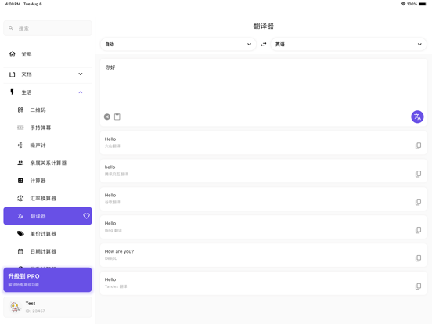Collapse the 生活 section chevron
This screenshot has width=432, height=324.
point(81,92)
